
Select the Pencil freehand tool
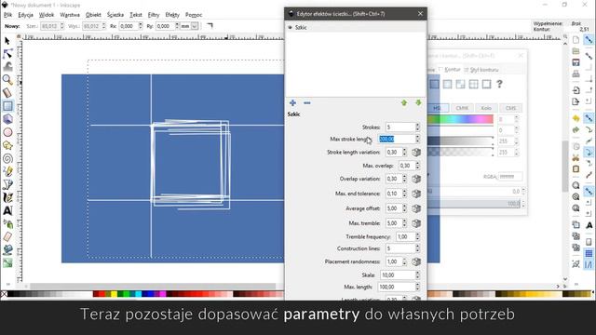[x=7, y=171]
